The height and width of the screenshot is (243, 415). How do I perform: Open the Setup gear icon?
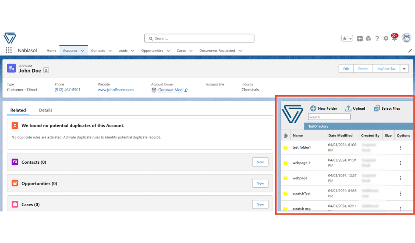coord(386,38)
